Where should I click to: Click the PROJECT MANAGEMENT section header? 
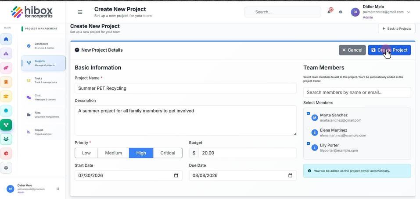[x=41, y=28]
